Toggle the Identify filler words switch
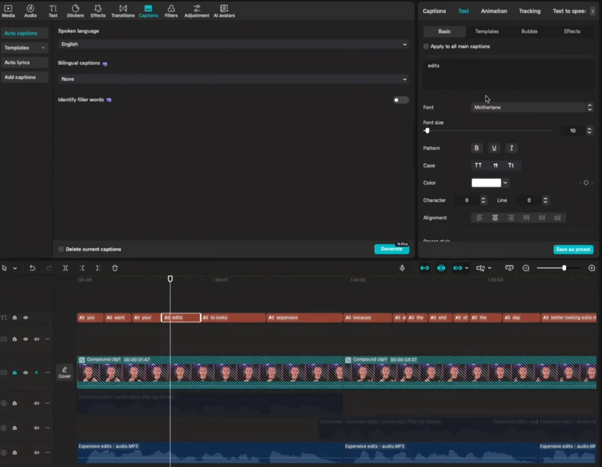The height and width of the screenshot is (467, 602). 400,100
